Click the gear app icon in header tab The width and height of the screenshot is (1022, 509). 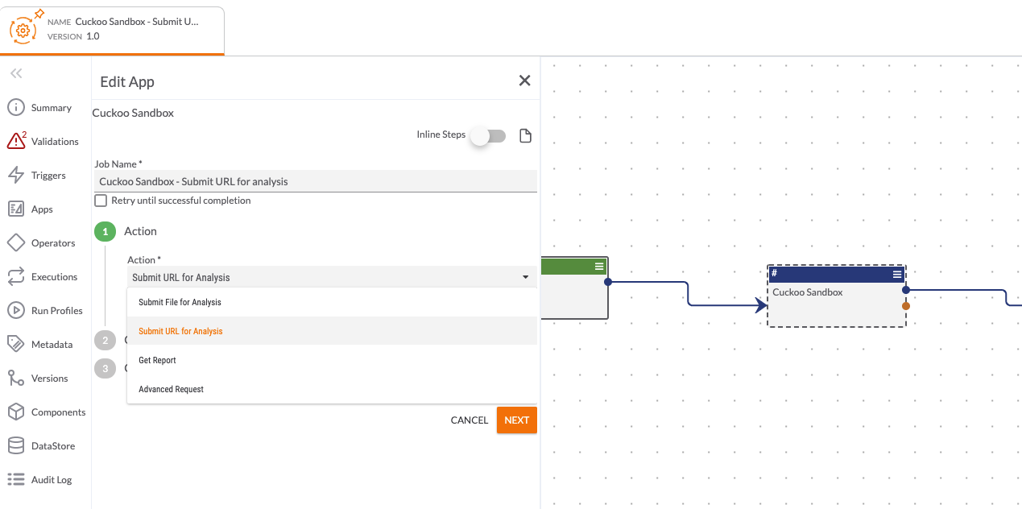point(23,30)
